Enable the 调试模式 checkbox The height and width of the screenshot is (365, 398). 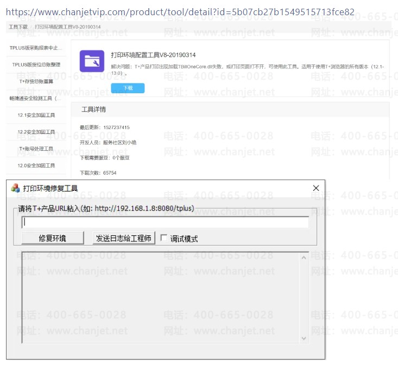[164, 238]
